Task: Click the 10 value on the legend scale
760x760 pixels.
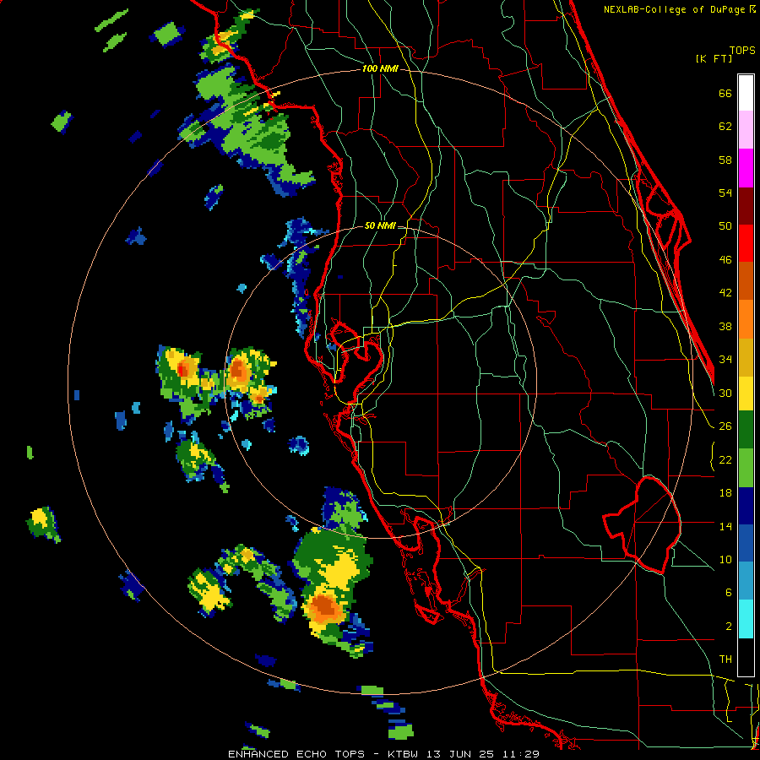Action: click(725, 560)
